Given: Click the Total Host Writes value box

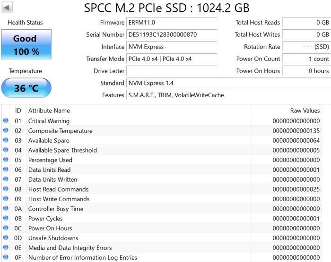Looking at the screenshot, I should (306, 35).
